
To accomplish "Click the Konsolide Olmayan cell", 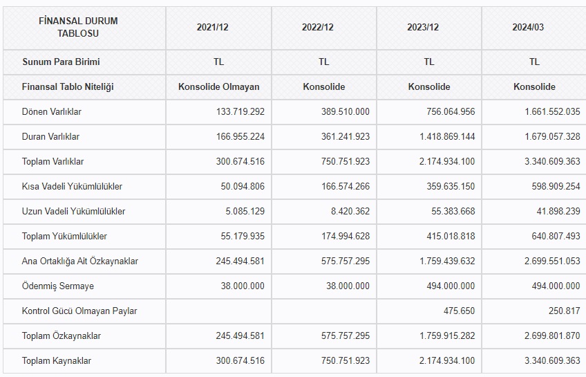I will (x=218, y=86).
